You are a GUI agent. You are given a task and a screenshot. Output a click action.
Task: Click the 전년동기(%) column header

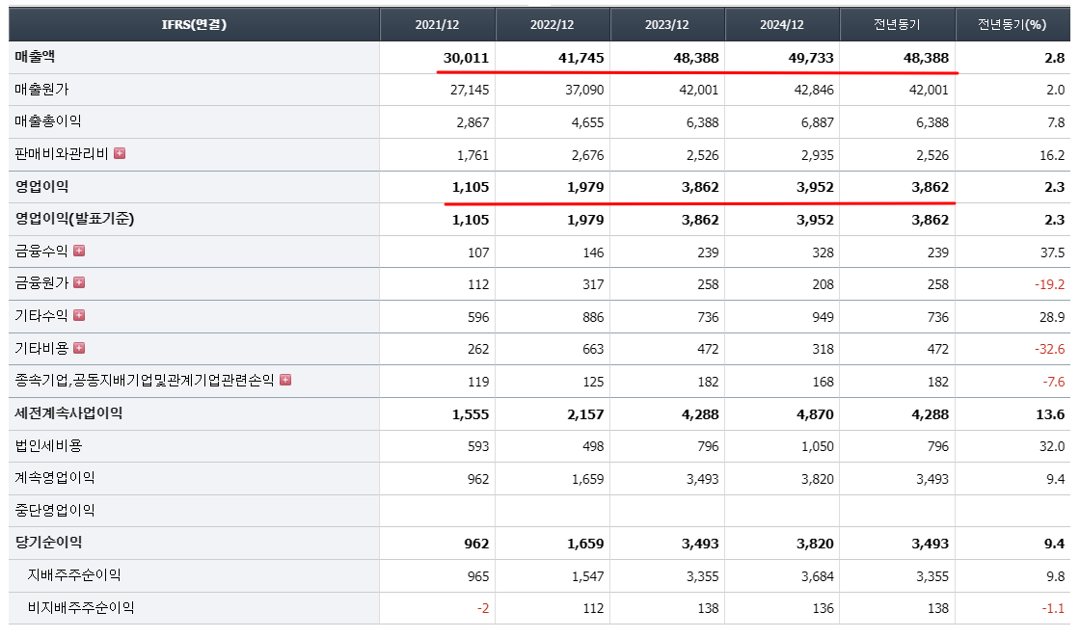coord(1012,25)
